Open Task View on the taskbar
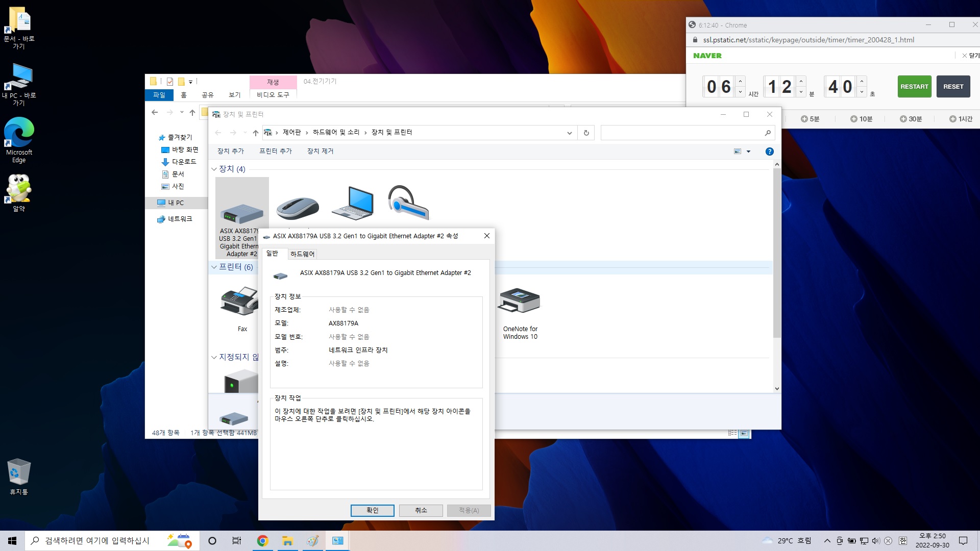The width and height of the screenshot is (980, 551). click(x=237, y=541)
